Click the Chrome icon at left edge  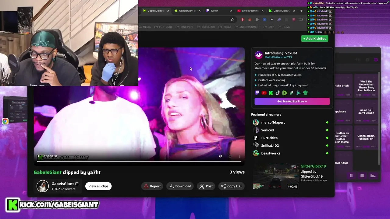click(5, 121)
